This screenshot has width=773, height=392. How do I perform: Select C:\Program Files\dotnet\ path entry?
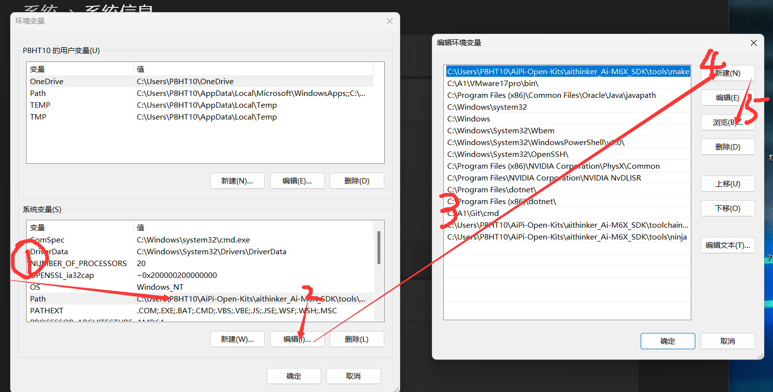[x=567, y=189]
